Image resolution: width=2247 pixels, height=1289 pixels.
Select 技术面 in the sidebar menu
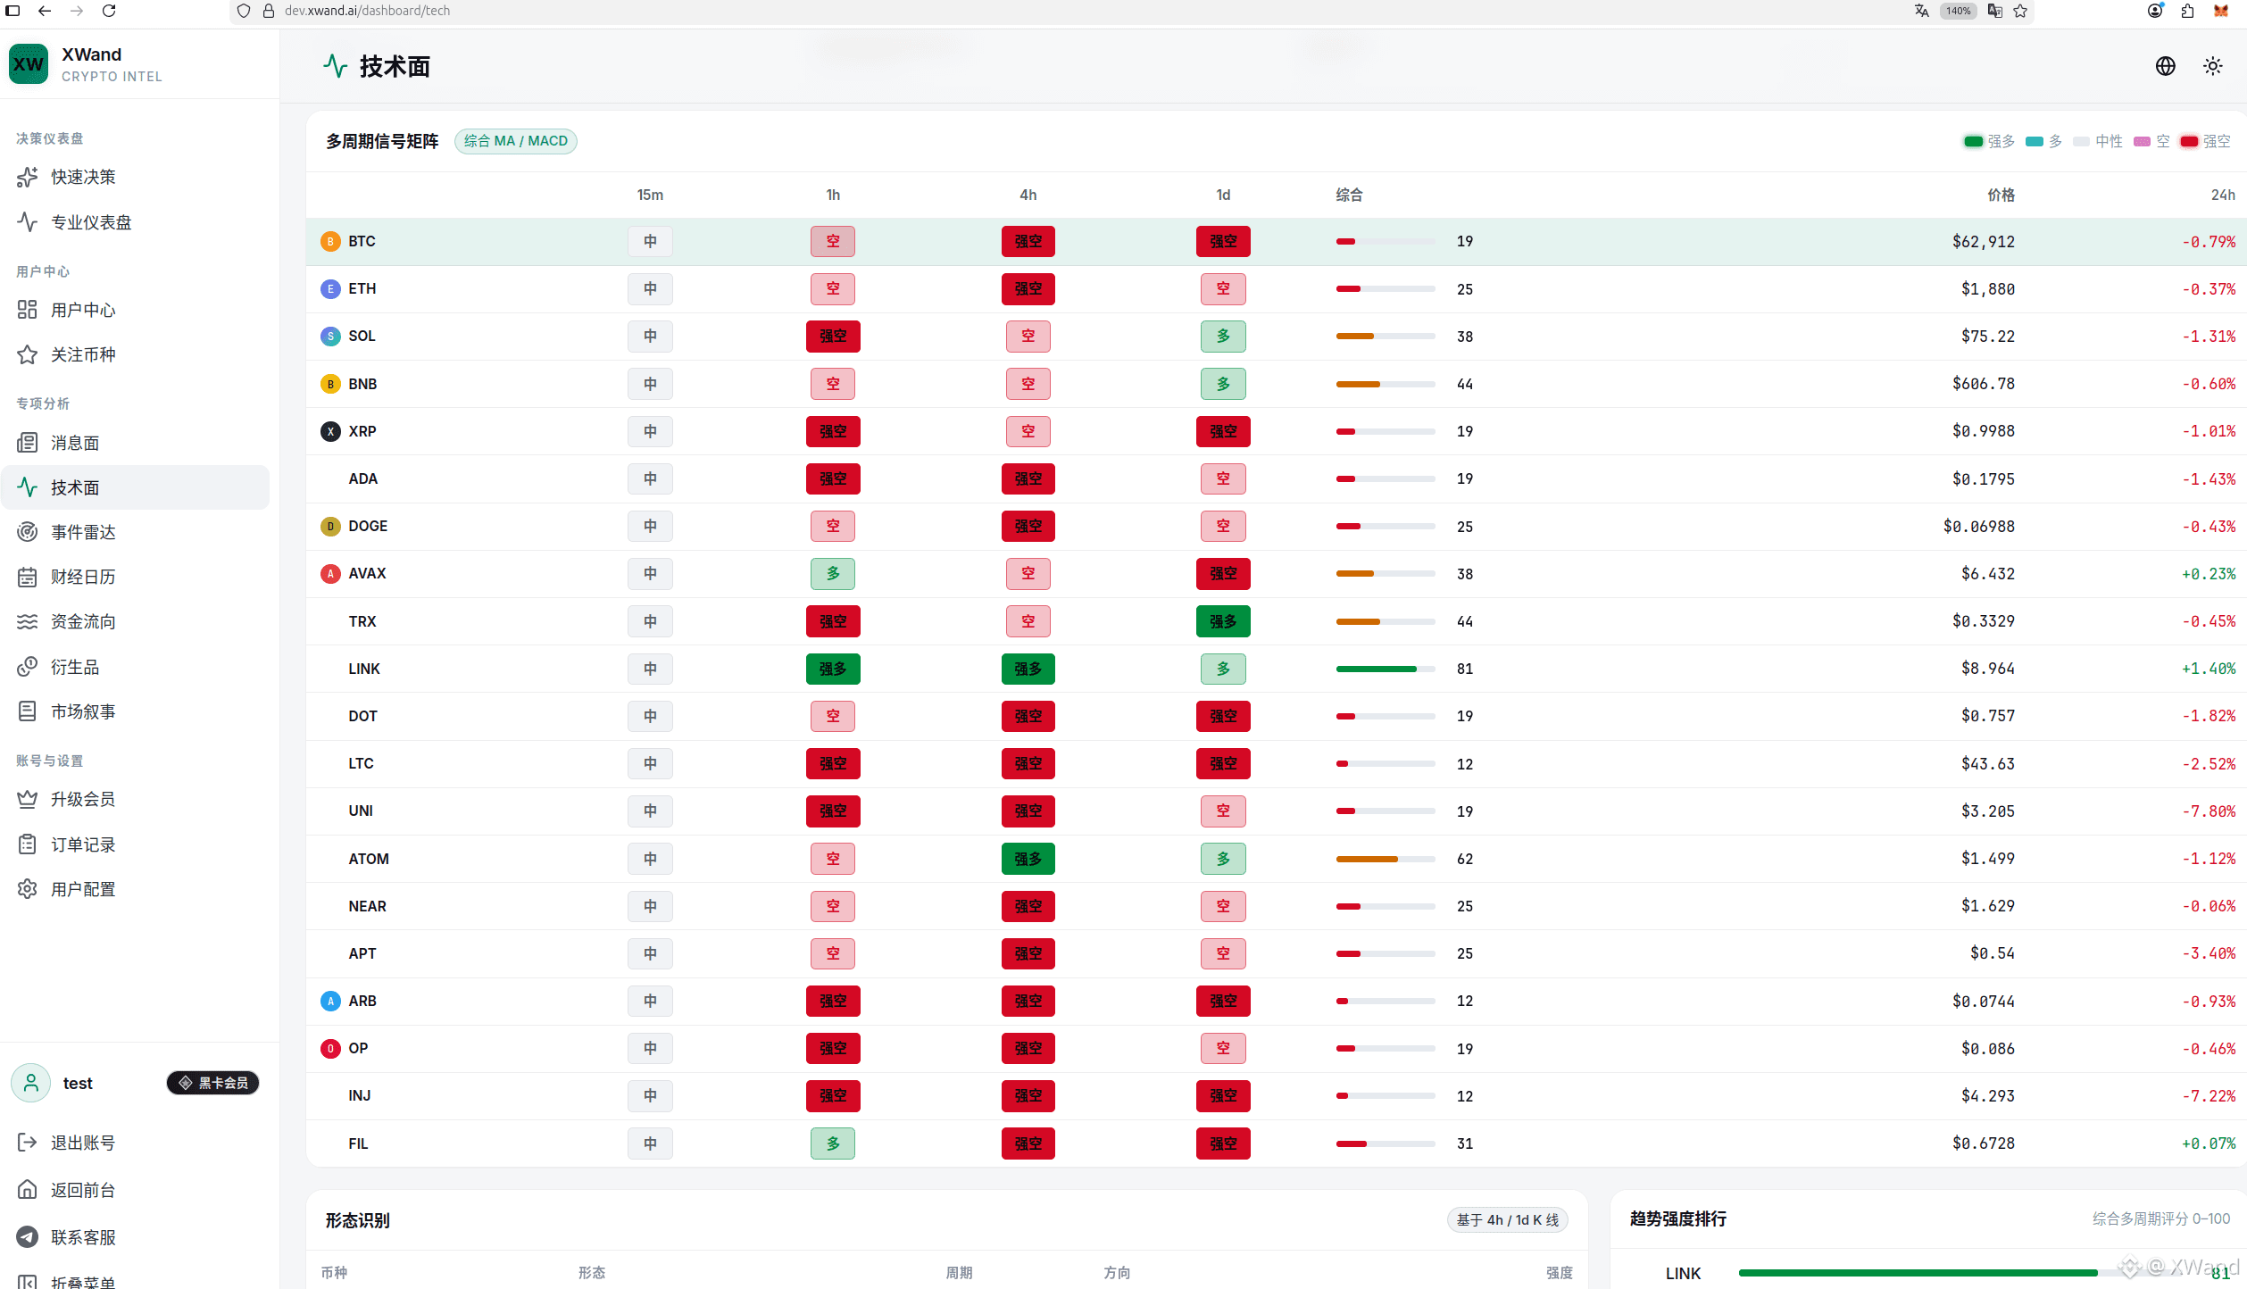136,487
